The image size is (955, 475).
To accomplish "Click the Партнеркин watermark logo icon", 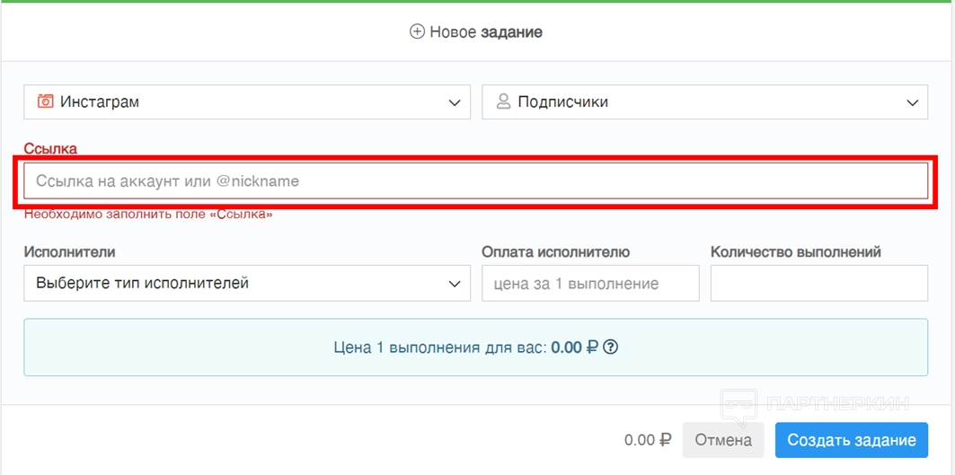I will click(739, 404).
